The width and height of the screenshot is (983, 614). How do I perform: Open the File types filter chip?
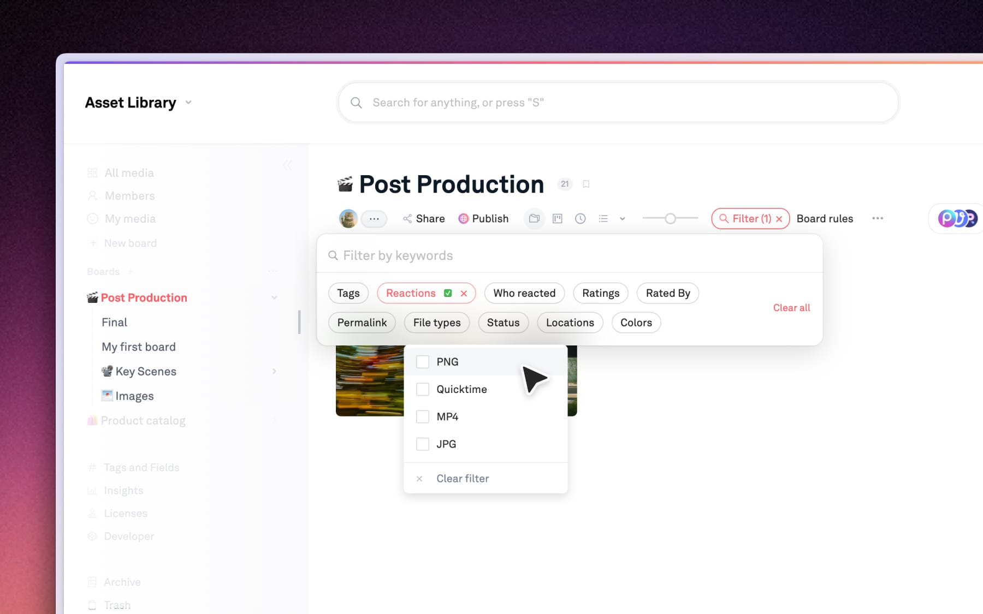pos(436,323)
